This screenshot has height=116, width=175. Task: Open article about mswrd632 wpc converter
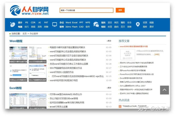click(78, 76)
